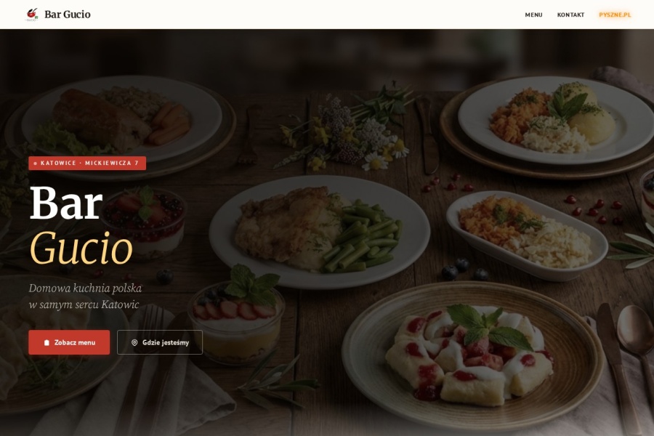Open the Bar Gucio brand name link
654x436 pixels.
click(67, 15)
